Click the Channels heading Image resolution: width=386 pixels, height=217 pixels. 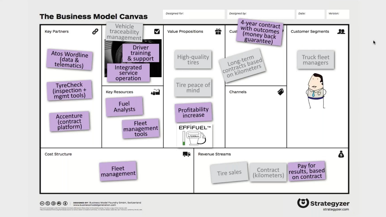pyautogui.click(x=238, y=92)
